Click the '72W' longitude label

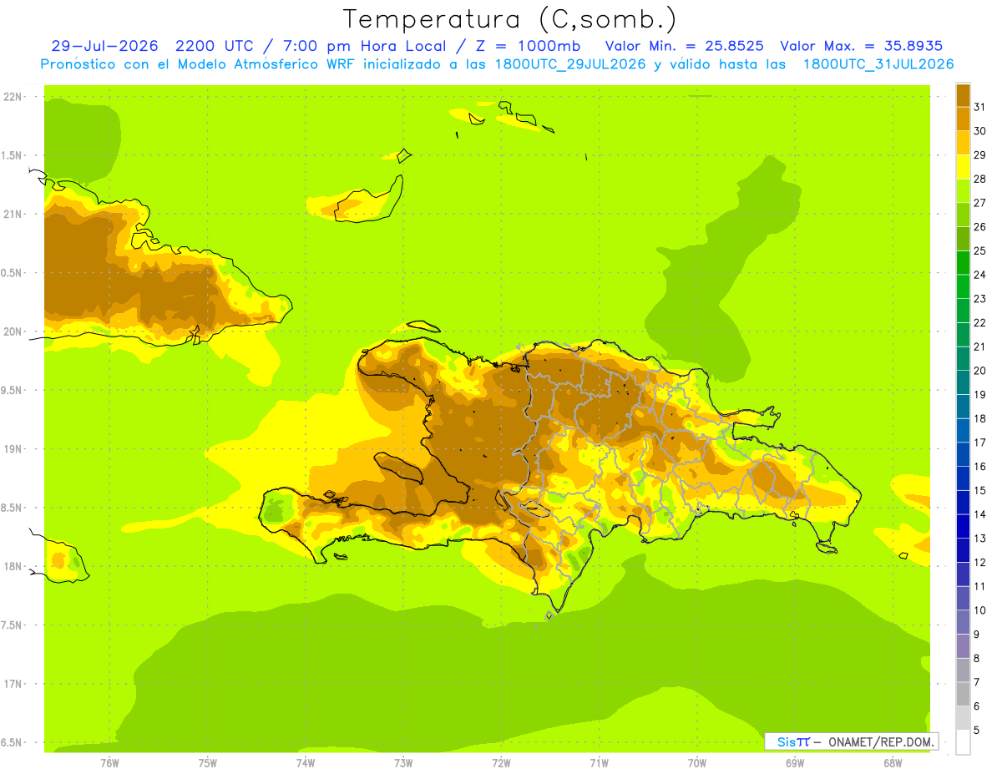pos(501,763)
